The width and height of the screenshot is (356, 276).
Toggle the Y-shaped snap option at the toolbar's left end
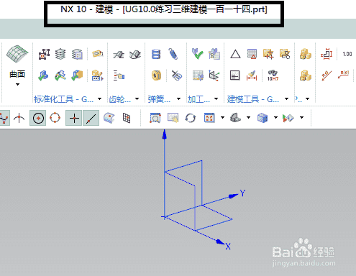(x=4, y=118)
